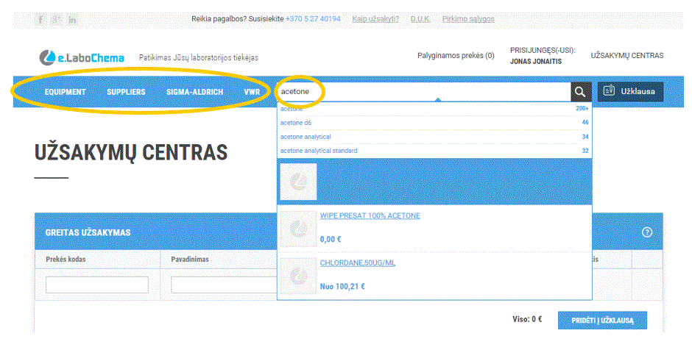
Task: Click thumbnail of CHLORDANE product
Action: click(298, 276)
